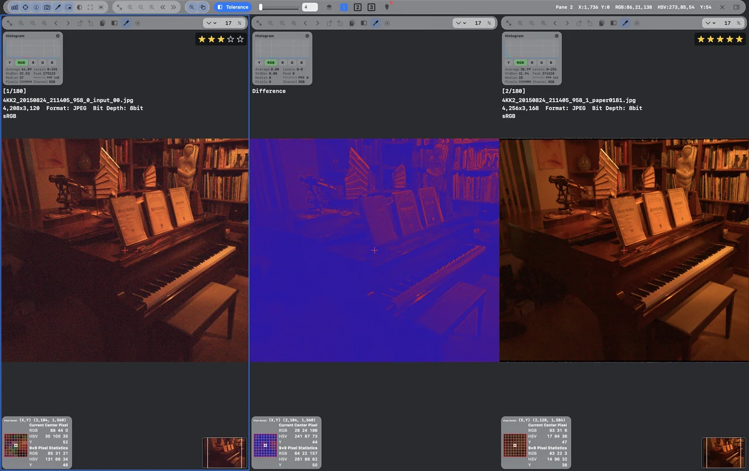The image size is (749, 471).
Task: Click the fit-to-window arrows in the left pane toolbar
Action: (9, 23)
